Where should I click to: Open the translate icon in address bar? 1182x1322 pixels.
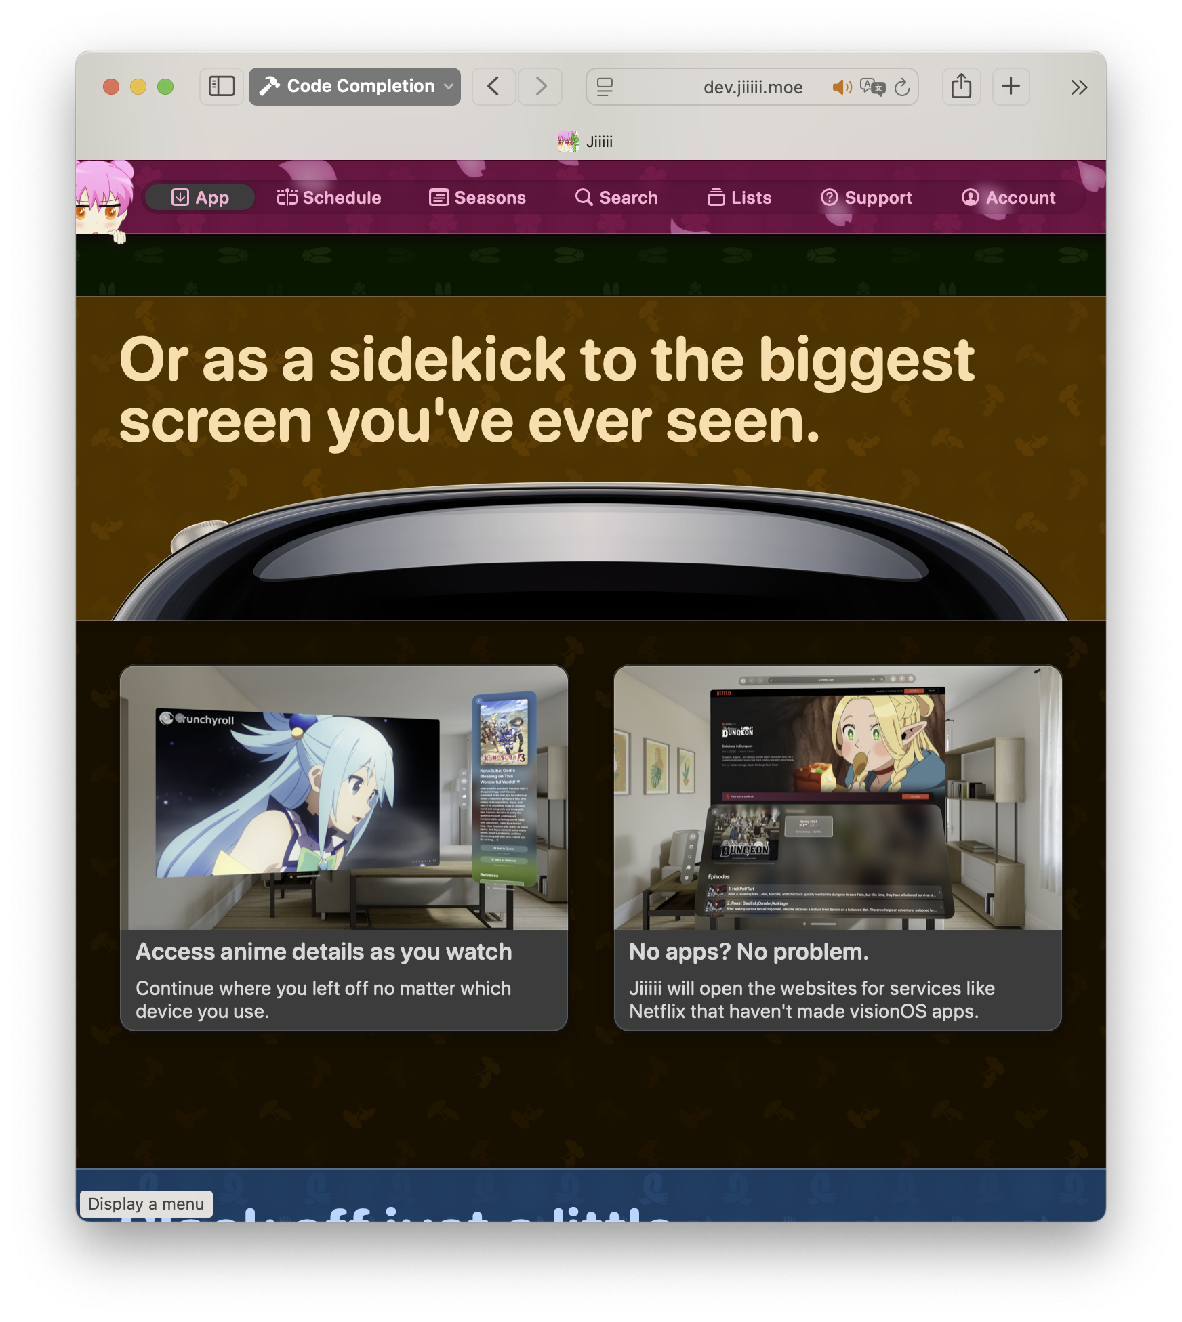872,87
